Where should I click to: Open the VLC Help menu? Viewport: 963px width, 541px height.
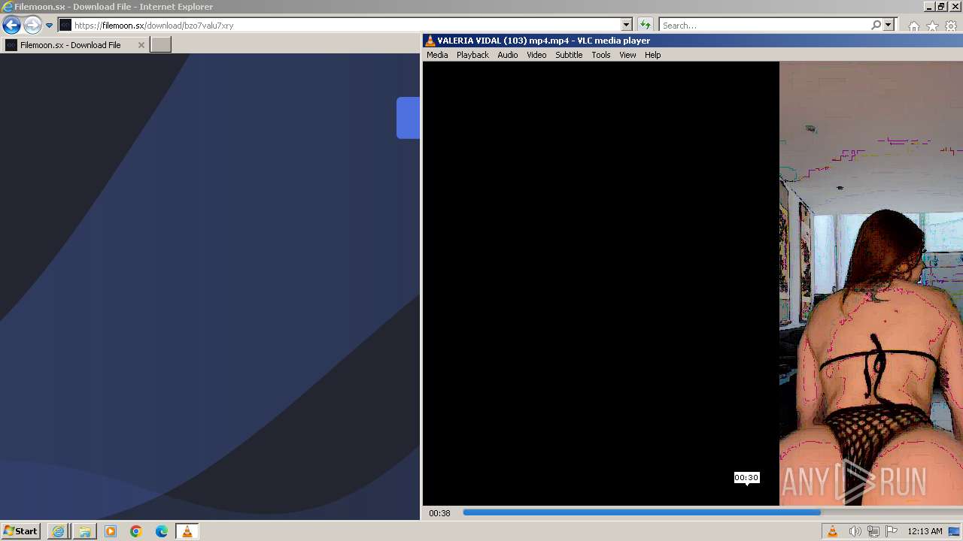[x=652, y=55]
